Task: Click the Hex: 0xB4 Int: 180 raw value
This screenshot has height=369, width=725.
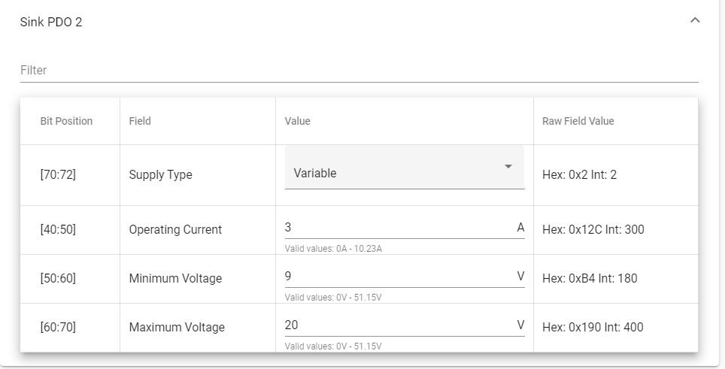Action: [x=590, y=279]
